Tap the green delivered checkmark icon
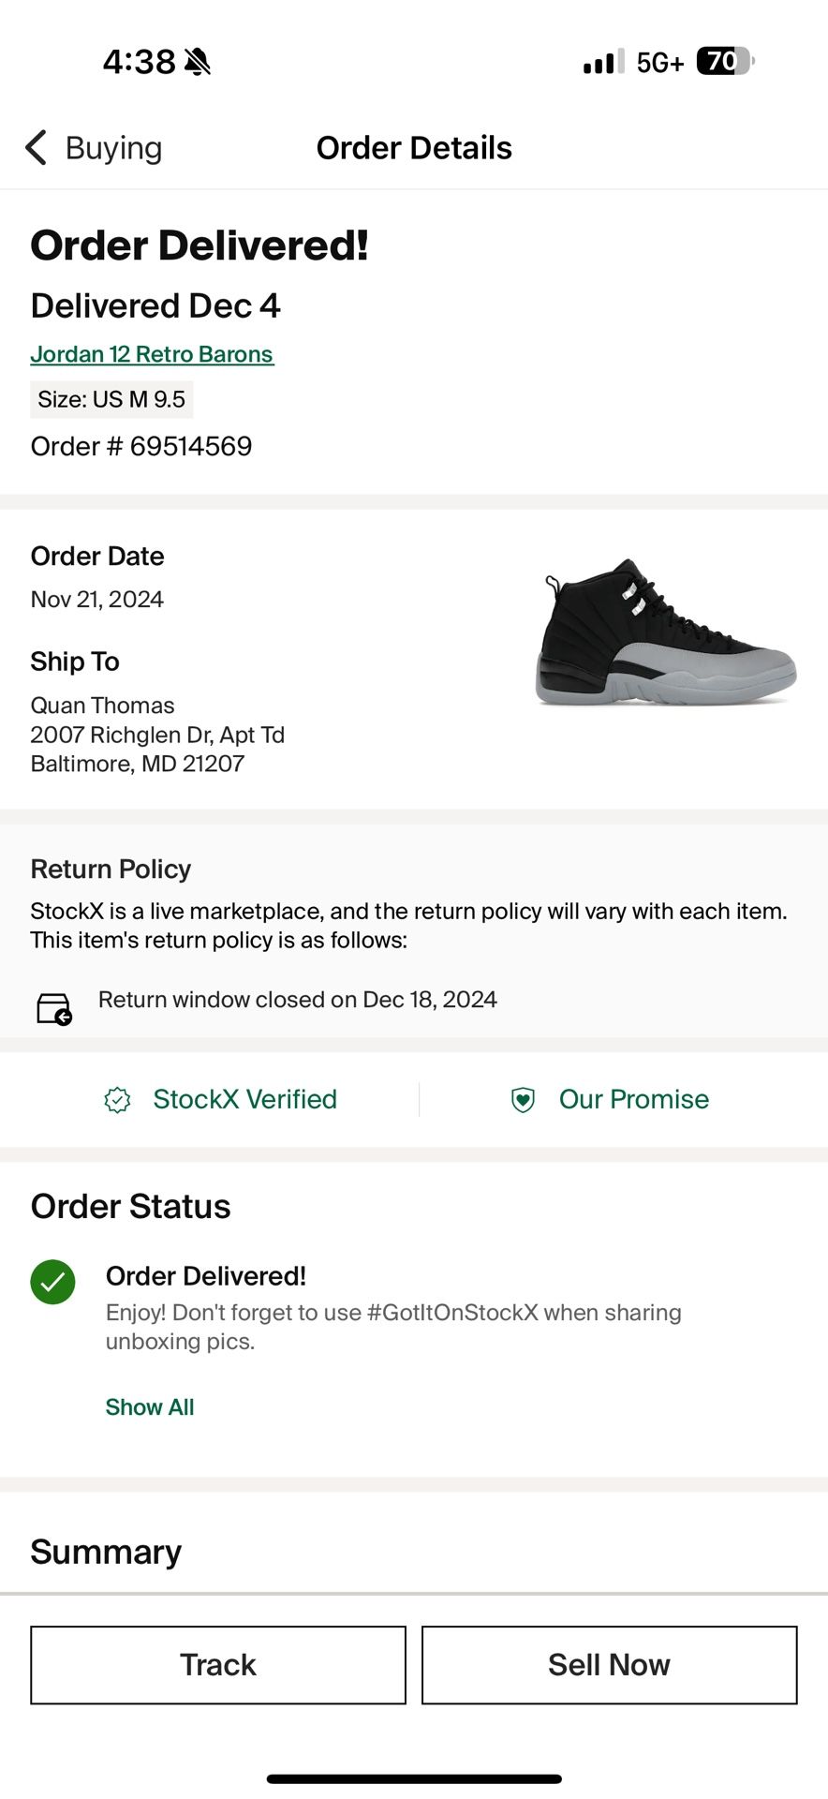This screenshot has height=1799, width=828. tap(53, 1282)
